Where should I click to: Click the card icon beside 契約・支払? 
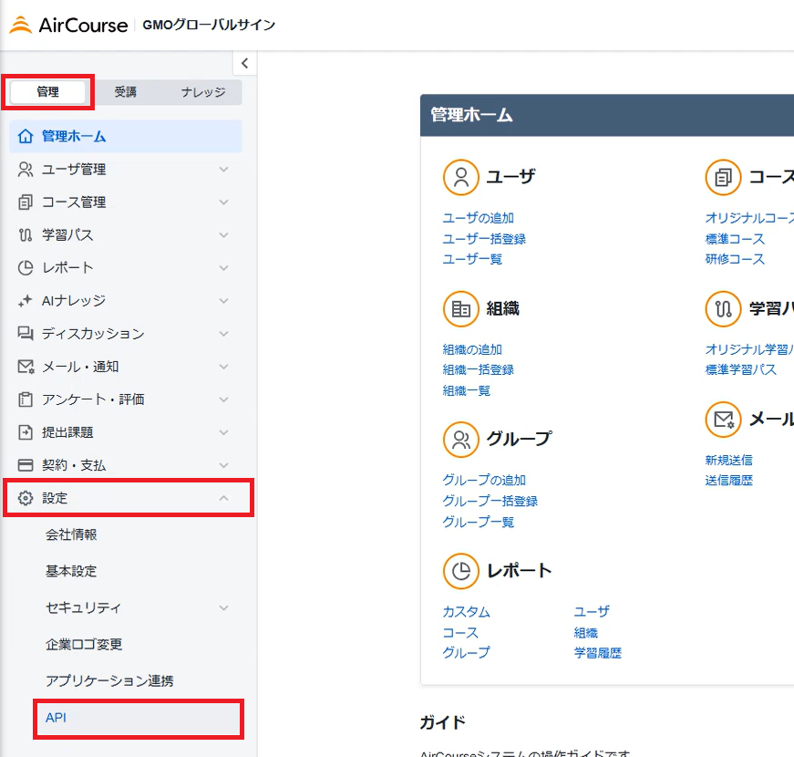tap(26, 465)
